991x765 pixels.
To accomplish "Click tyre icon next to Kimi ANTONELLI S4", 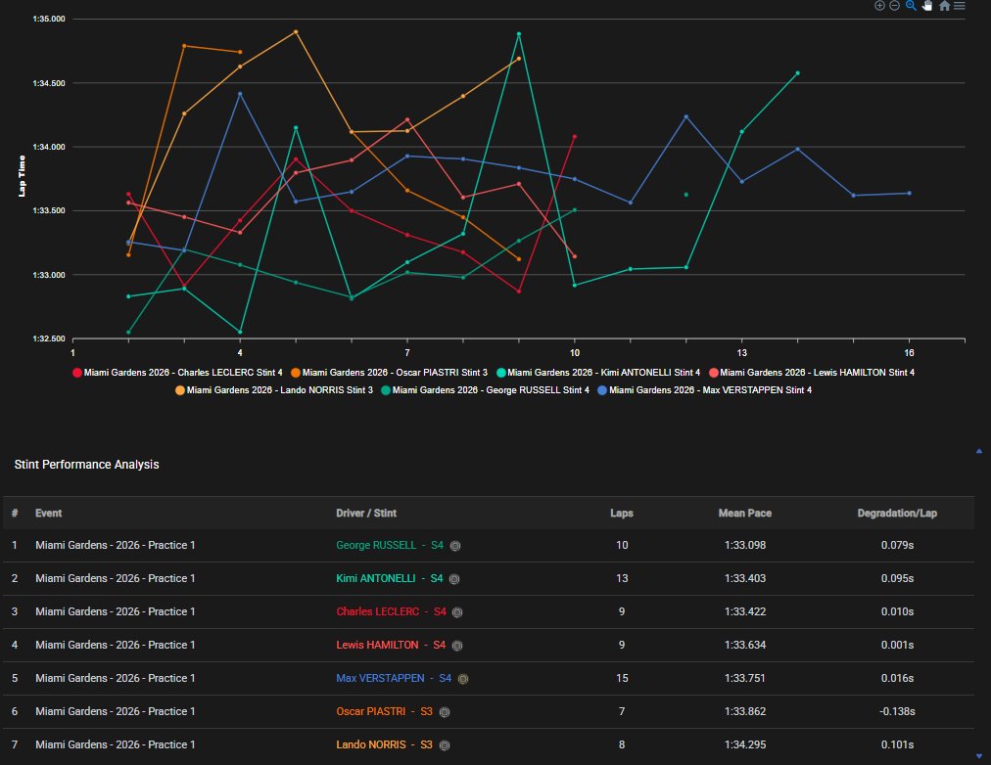I will click(x=453, y=579).
